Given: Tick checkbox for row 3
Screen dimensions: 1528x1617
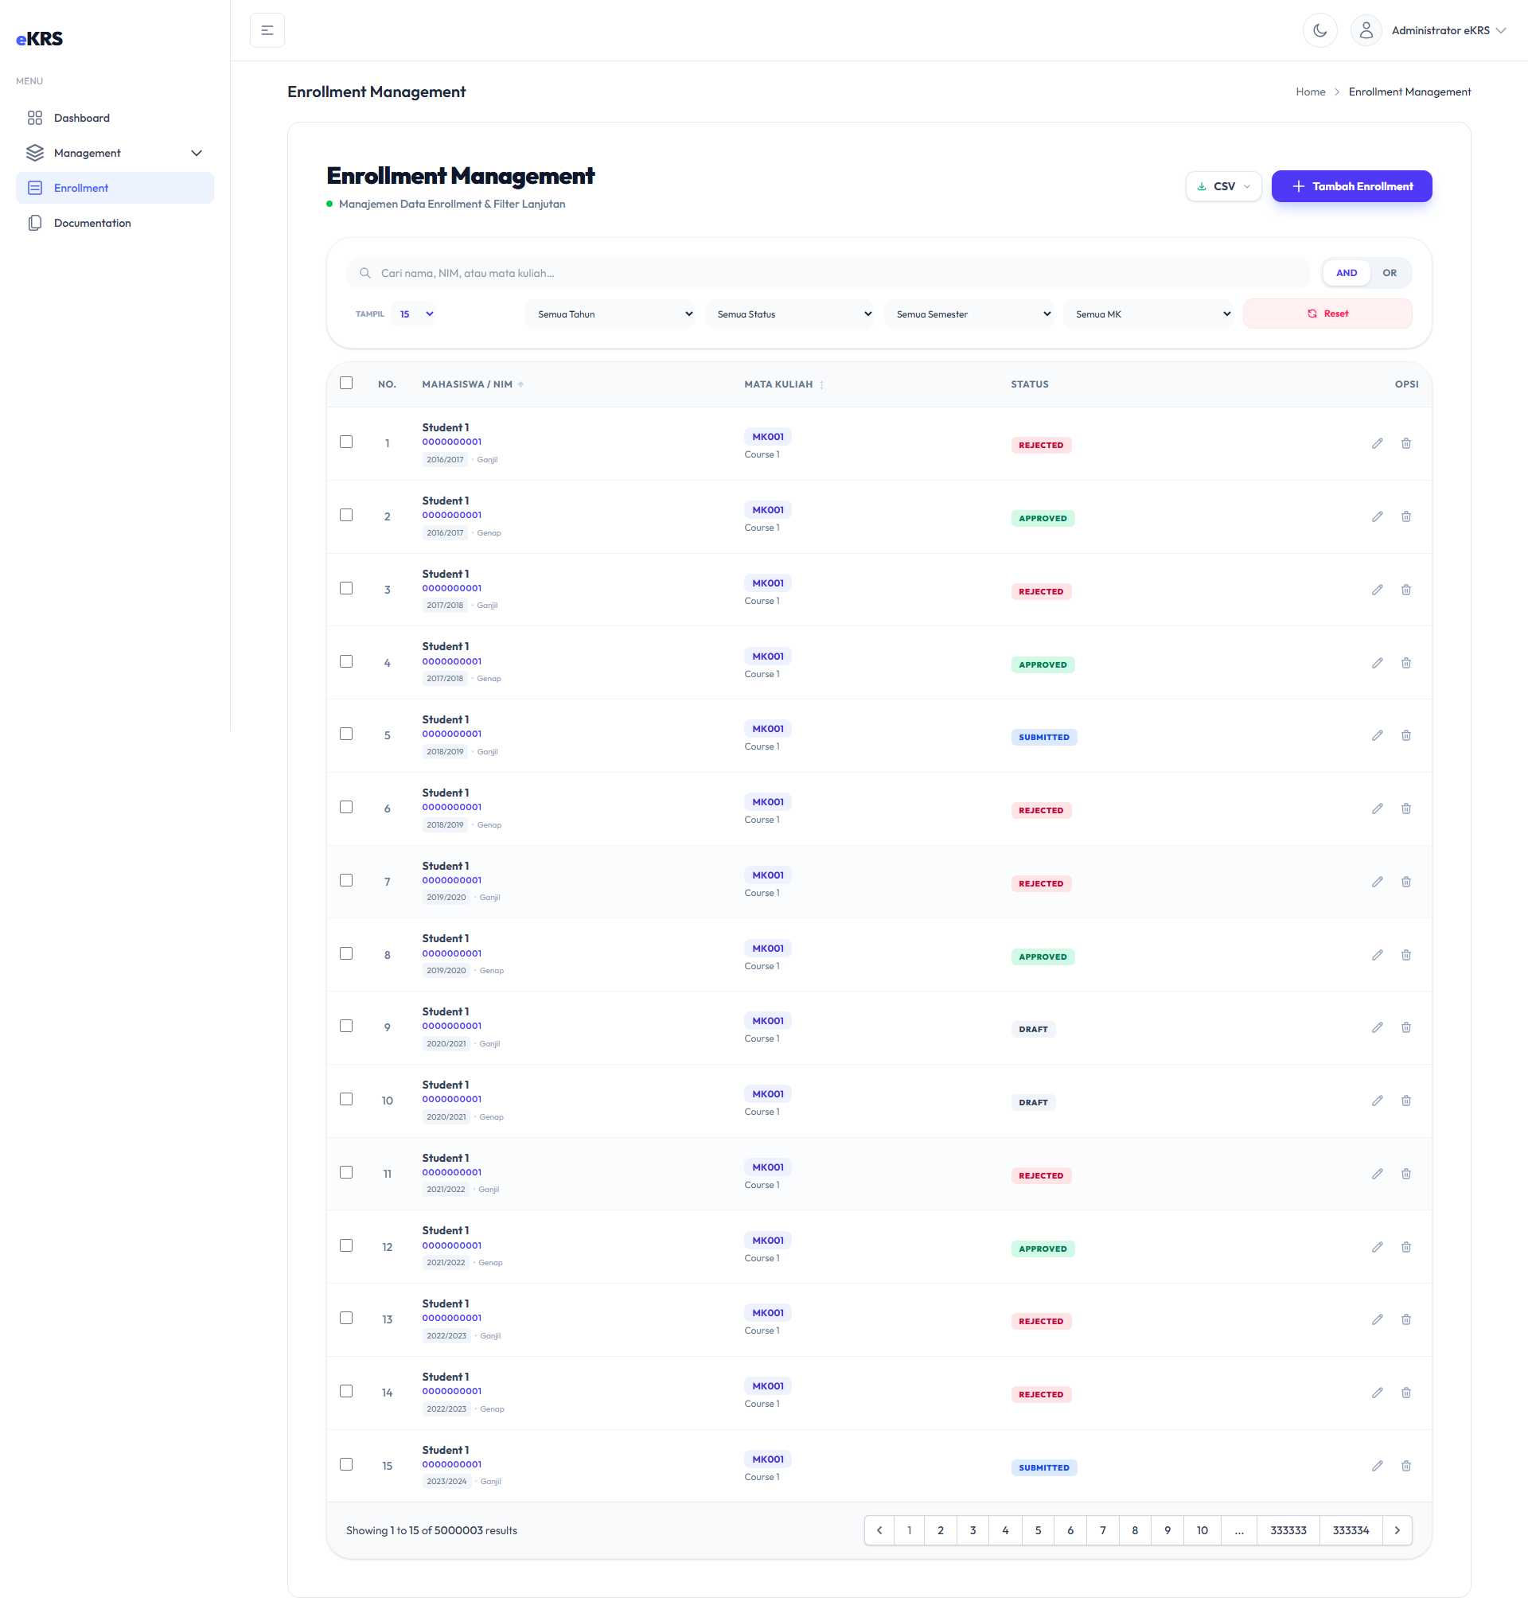Looking at the screenshot, I should point(346,588).
